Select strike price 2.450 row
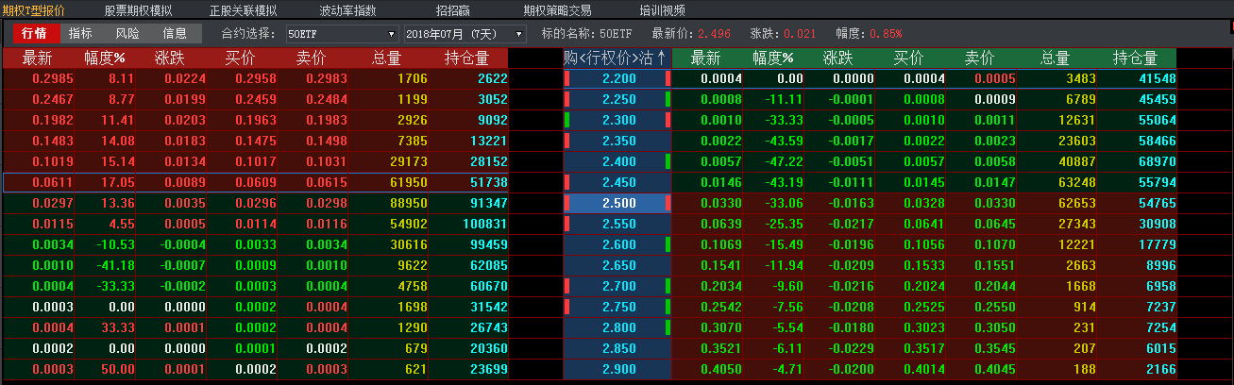 click(617, 182)
